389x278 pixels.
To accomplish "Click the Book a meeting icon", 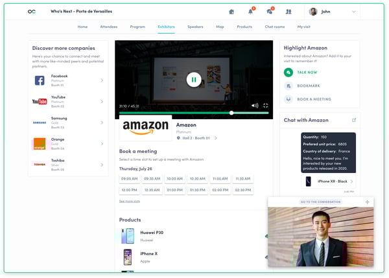I will point(289,99).
